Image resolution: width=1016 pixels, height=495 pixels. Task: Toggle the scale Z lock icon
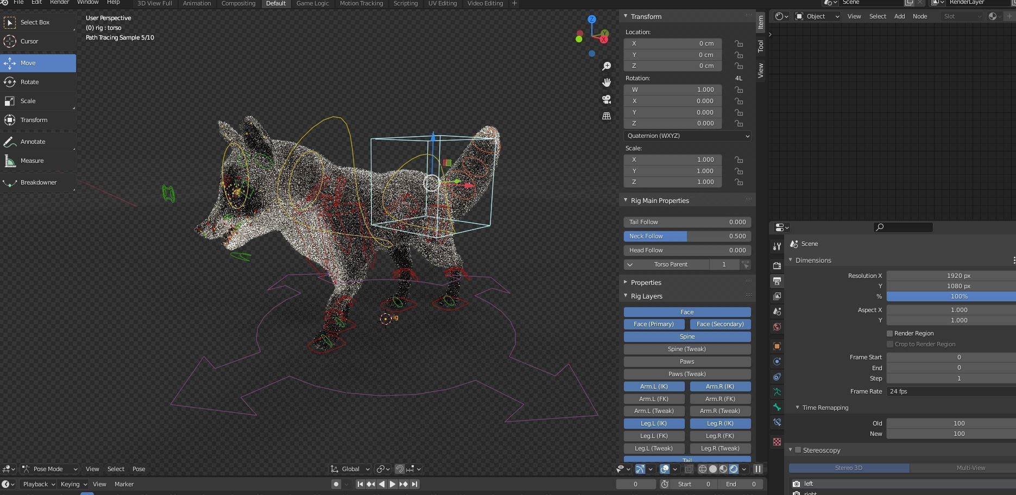tap(739, 182)
